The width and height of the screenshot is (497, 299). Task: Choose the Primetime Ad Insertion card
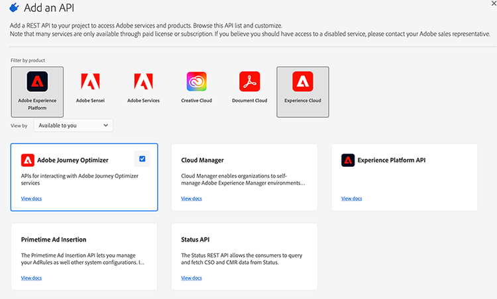pos(84,256)
